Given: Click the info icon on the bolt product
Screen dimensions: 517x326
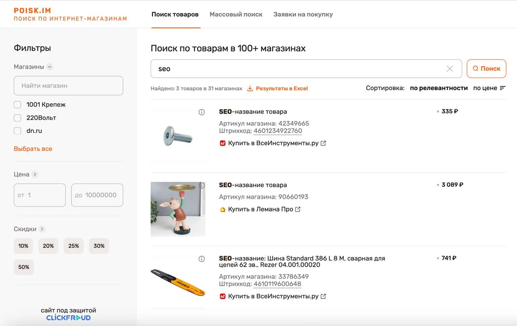Looking at the screenshot, I should tap(202, 112).
